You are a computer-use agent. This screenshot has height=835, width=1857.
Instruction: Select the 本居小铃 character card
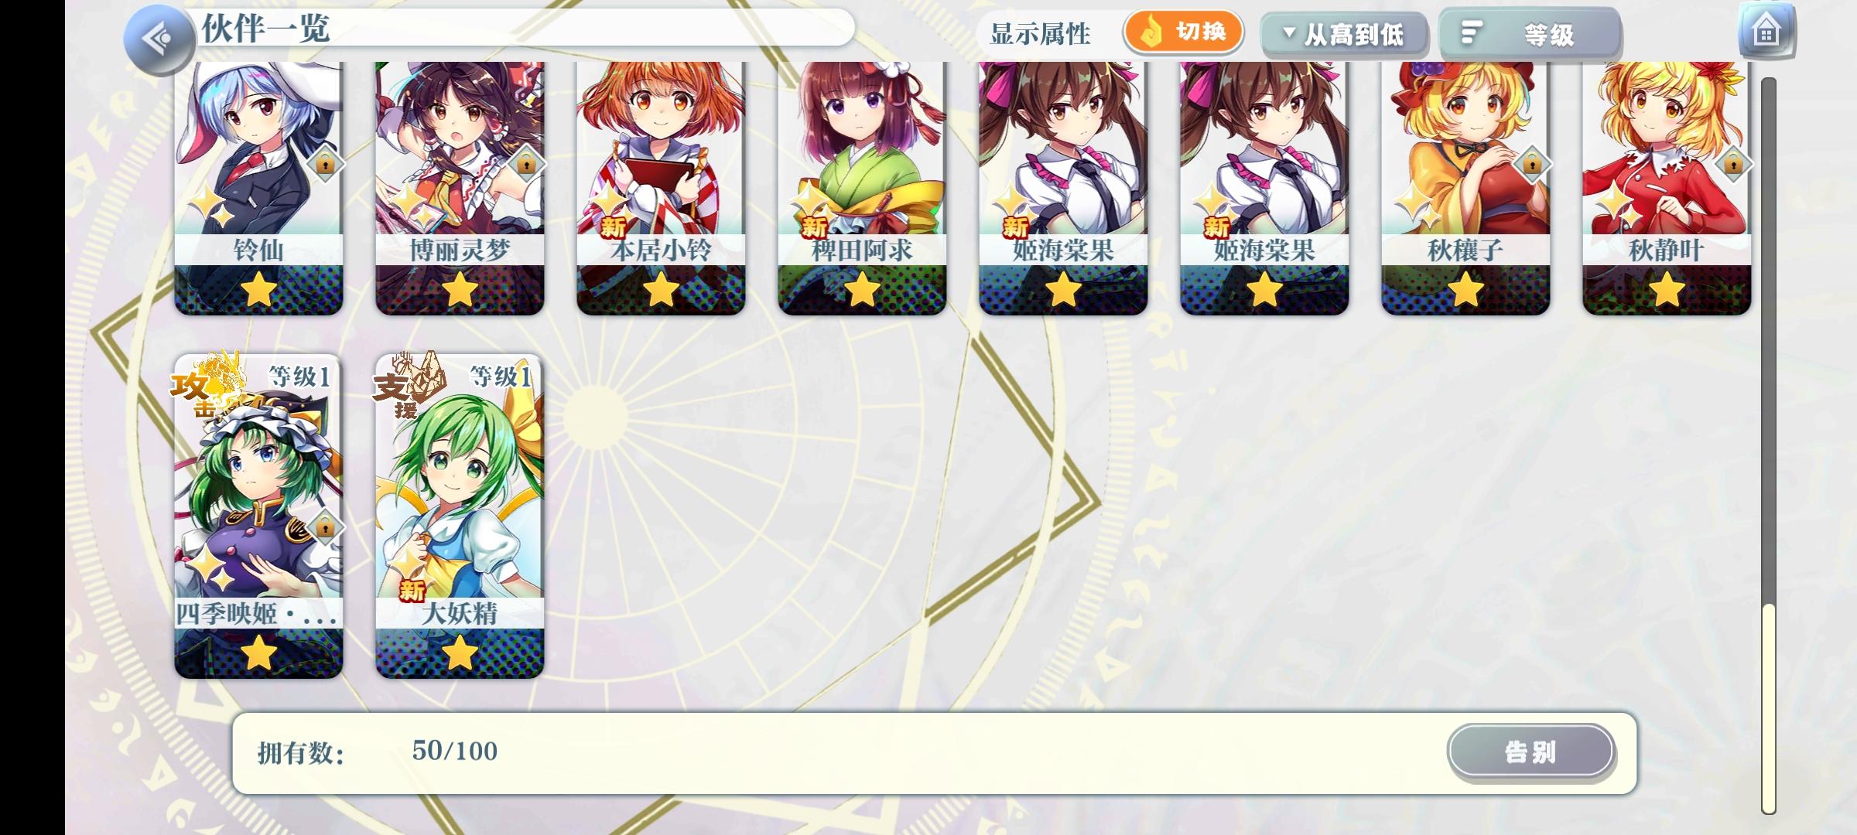pyautogui.click(x=661, y=188)
